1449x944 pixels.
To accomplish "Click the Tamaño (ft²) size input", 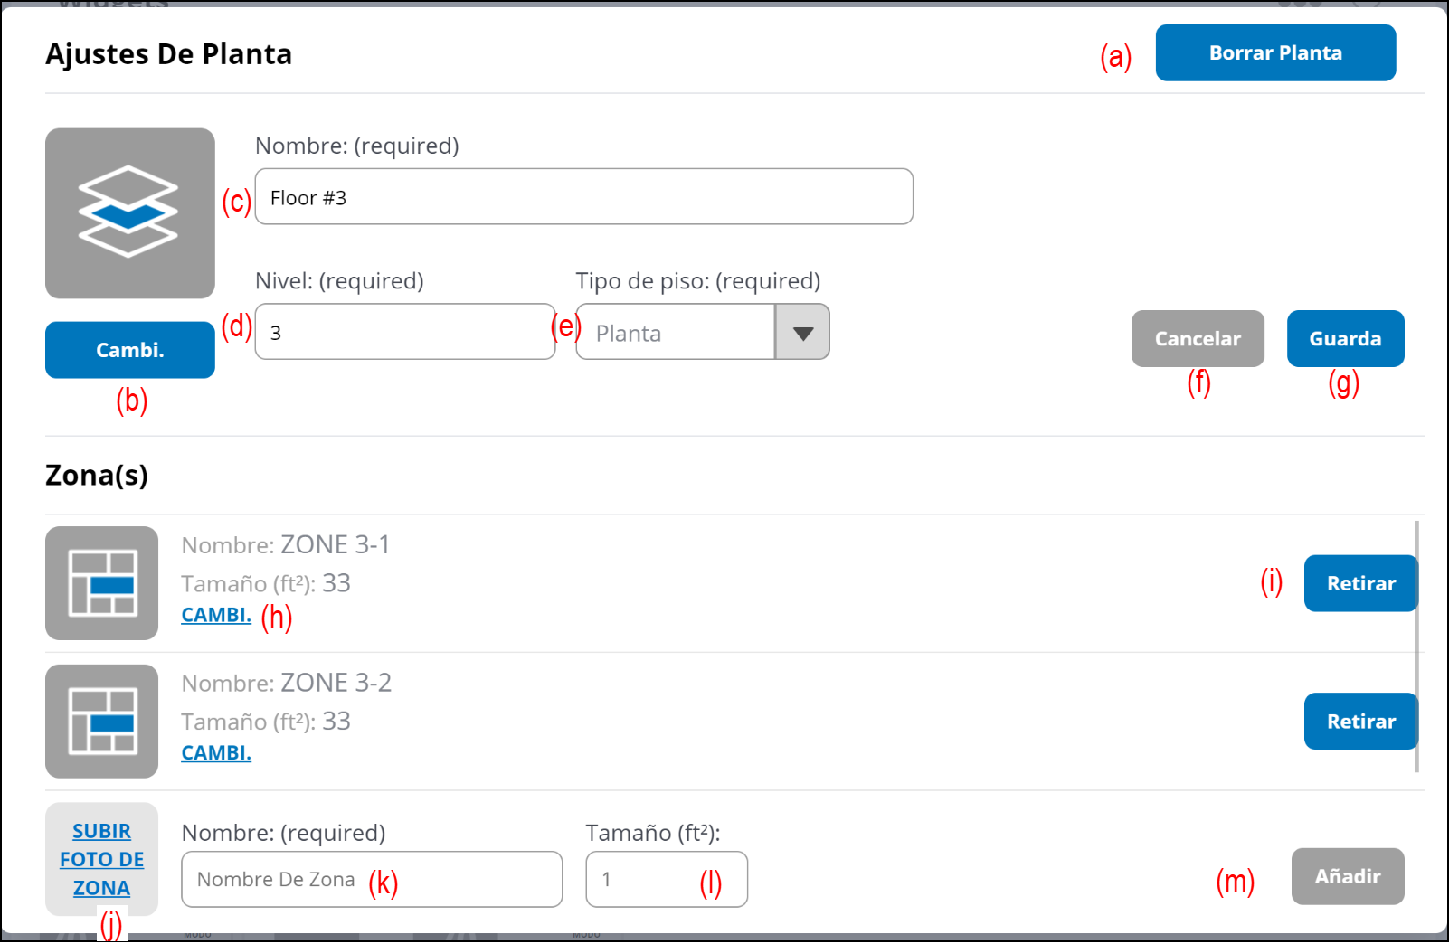I will pyautogui.click(x=666, y=879).
